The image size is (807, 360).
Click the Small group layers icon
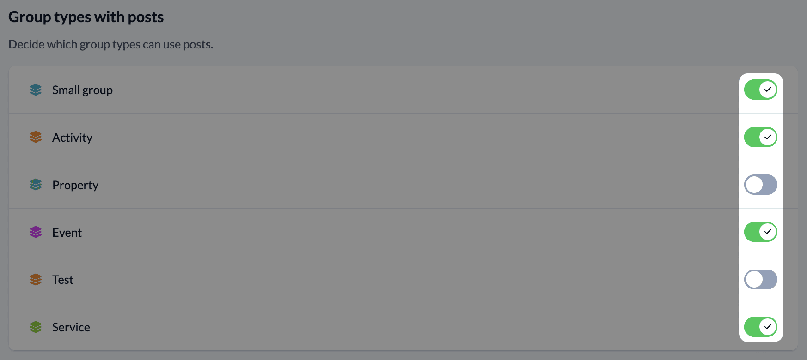(x=36, y=90)
